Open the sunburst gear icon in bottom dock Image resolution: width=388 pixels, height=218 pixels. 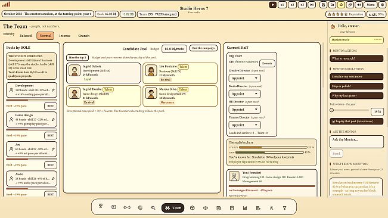click(140, 208)
